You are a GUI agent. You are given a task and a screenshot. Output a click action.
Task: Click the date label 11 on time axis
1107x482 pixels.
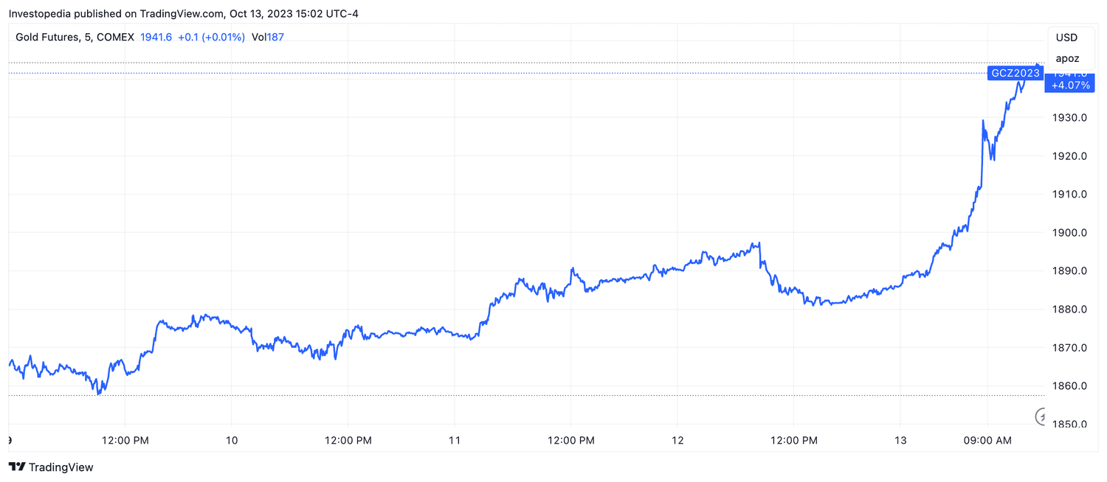click(x=455, y=441)
